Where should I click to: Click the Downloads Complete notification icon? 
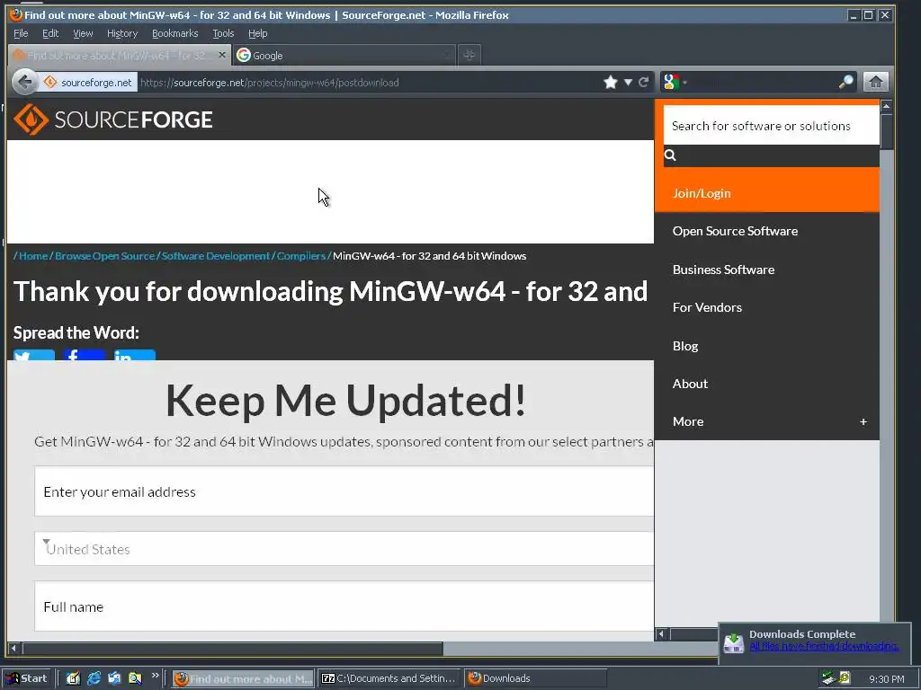734,643
